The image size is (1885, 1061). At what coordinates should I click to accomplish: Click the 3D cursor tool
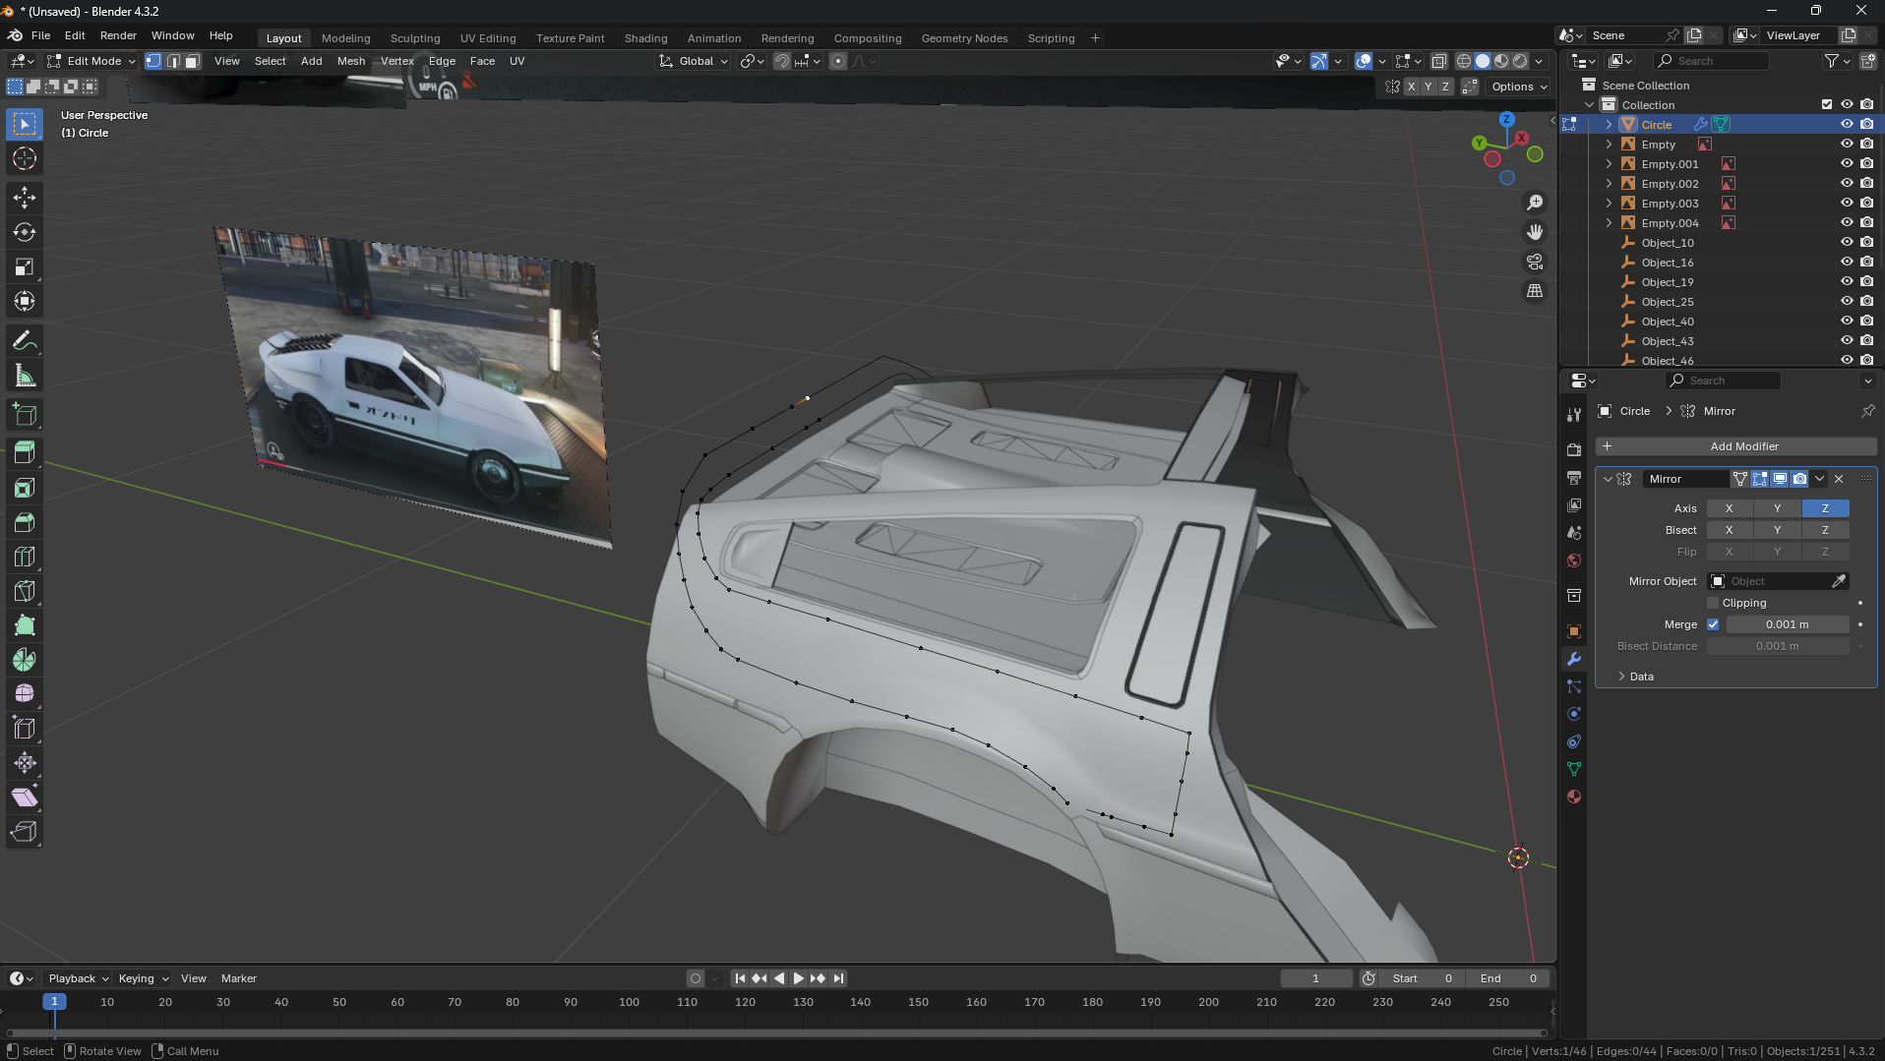25,158
